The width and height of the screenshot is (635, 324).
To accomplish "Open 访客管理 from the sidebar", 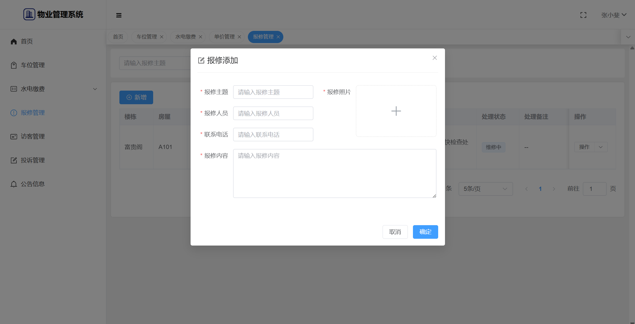I will coord(33,137).
